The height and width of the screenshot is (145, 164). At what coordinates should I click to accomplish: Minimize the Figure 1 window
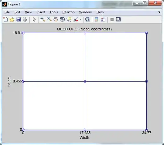(x=137, y=3)
